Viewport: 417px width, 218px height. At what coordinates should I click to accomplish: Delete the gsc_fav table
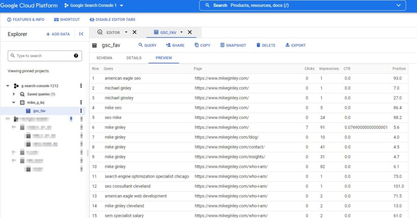click(x=266, y=45)
